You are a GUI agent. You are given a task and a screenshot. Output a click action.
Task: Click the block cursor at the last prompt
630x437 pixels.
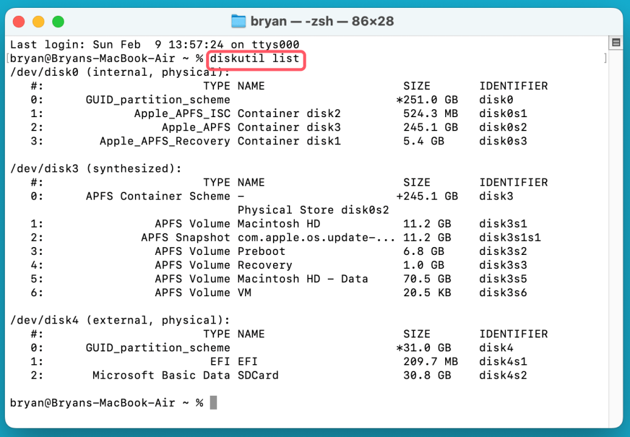tap(213, 403)
